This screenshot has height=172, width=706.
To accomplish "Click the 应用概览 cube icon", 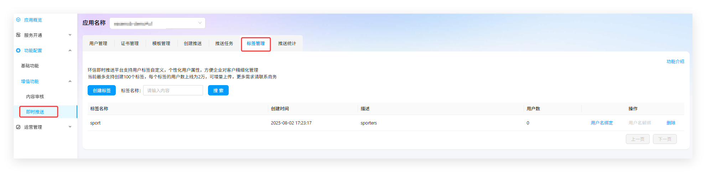I will (18, 20).
